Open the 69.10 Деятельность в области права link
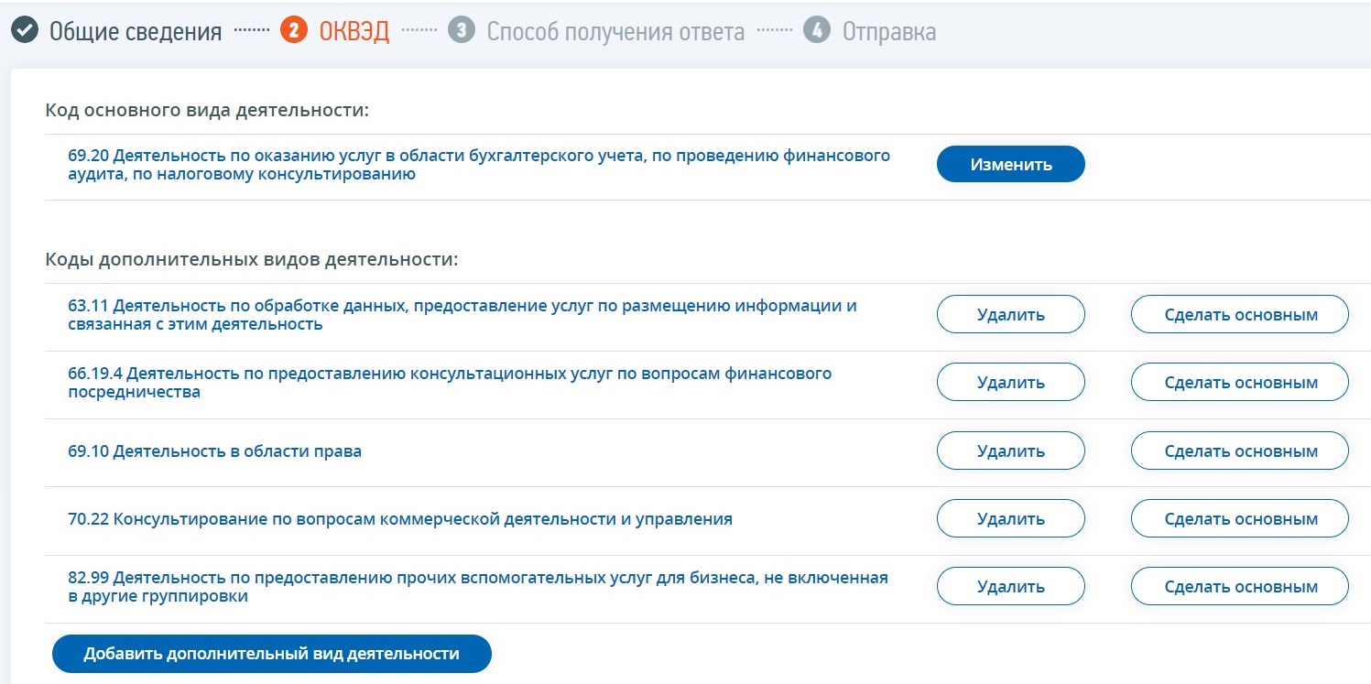The width and height of the screenshot is (1371, 684). [215, 451]
